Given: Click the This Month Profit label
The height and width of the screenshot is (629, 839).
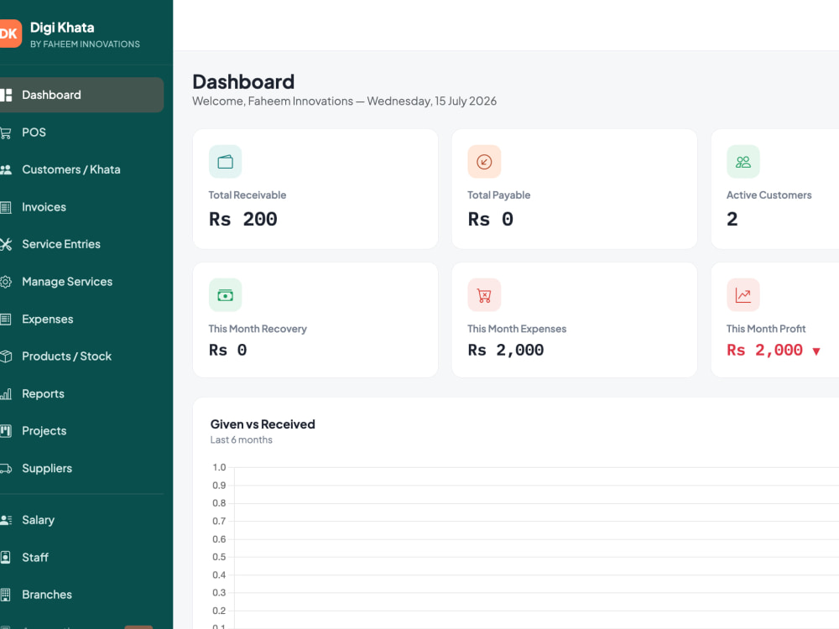Looking at the screenshot, I should [766, 329].
